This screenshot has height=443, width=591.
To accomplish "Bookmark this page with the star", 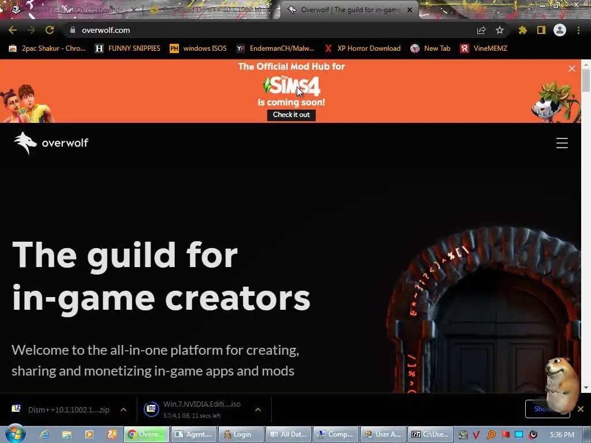I will [500, 30].
